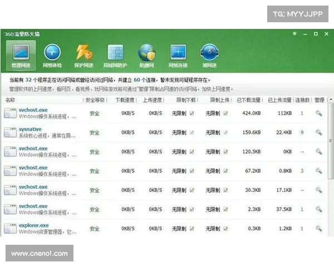This screenshot has height=267, width=334.
Task: Click the 无限制 download limit for explorer.exe
Action: click(179, 229)
